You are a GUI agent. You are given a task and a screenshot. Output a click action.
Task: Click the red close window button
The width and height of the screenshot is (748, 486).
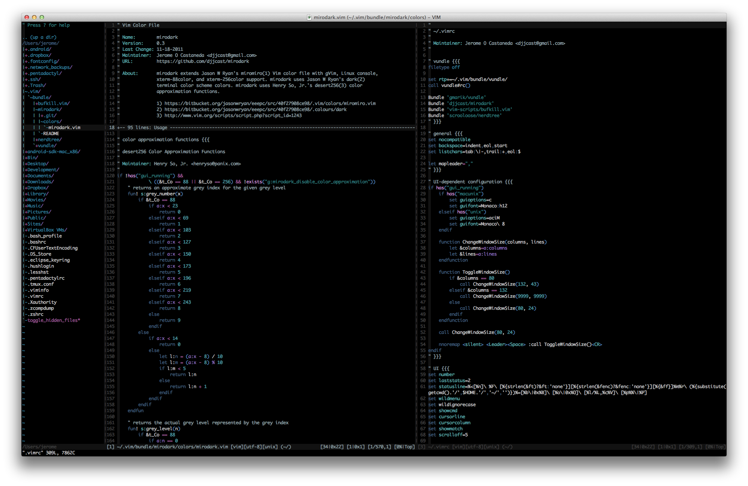27,17
